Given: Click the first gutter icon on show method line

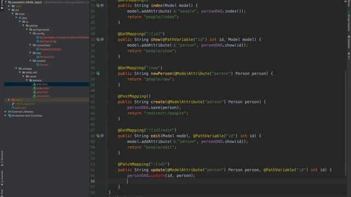Looking at the screenshot, I should tap(98, 39).
